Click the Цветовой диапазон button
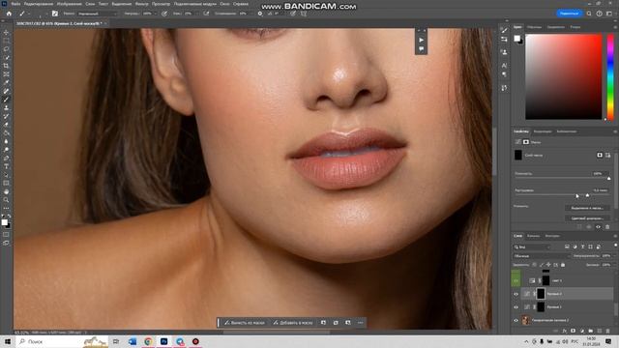This screenshot has height=348, width=619. coord(587,218)
